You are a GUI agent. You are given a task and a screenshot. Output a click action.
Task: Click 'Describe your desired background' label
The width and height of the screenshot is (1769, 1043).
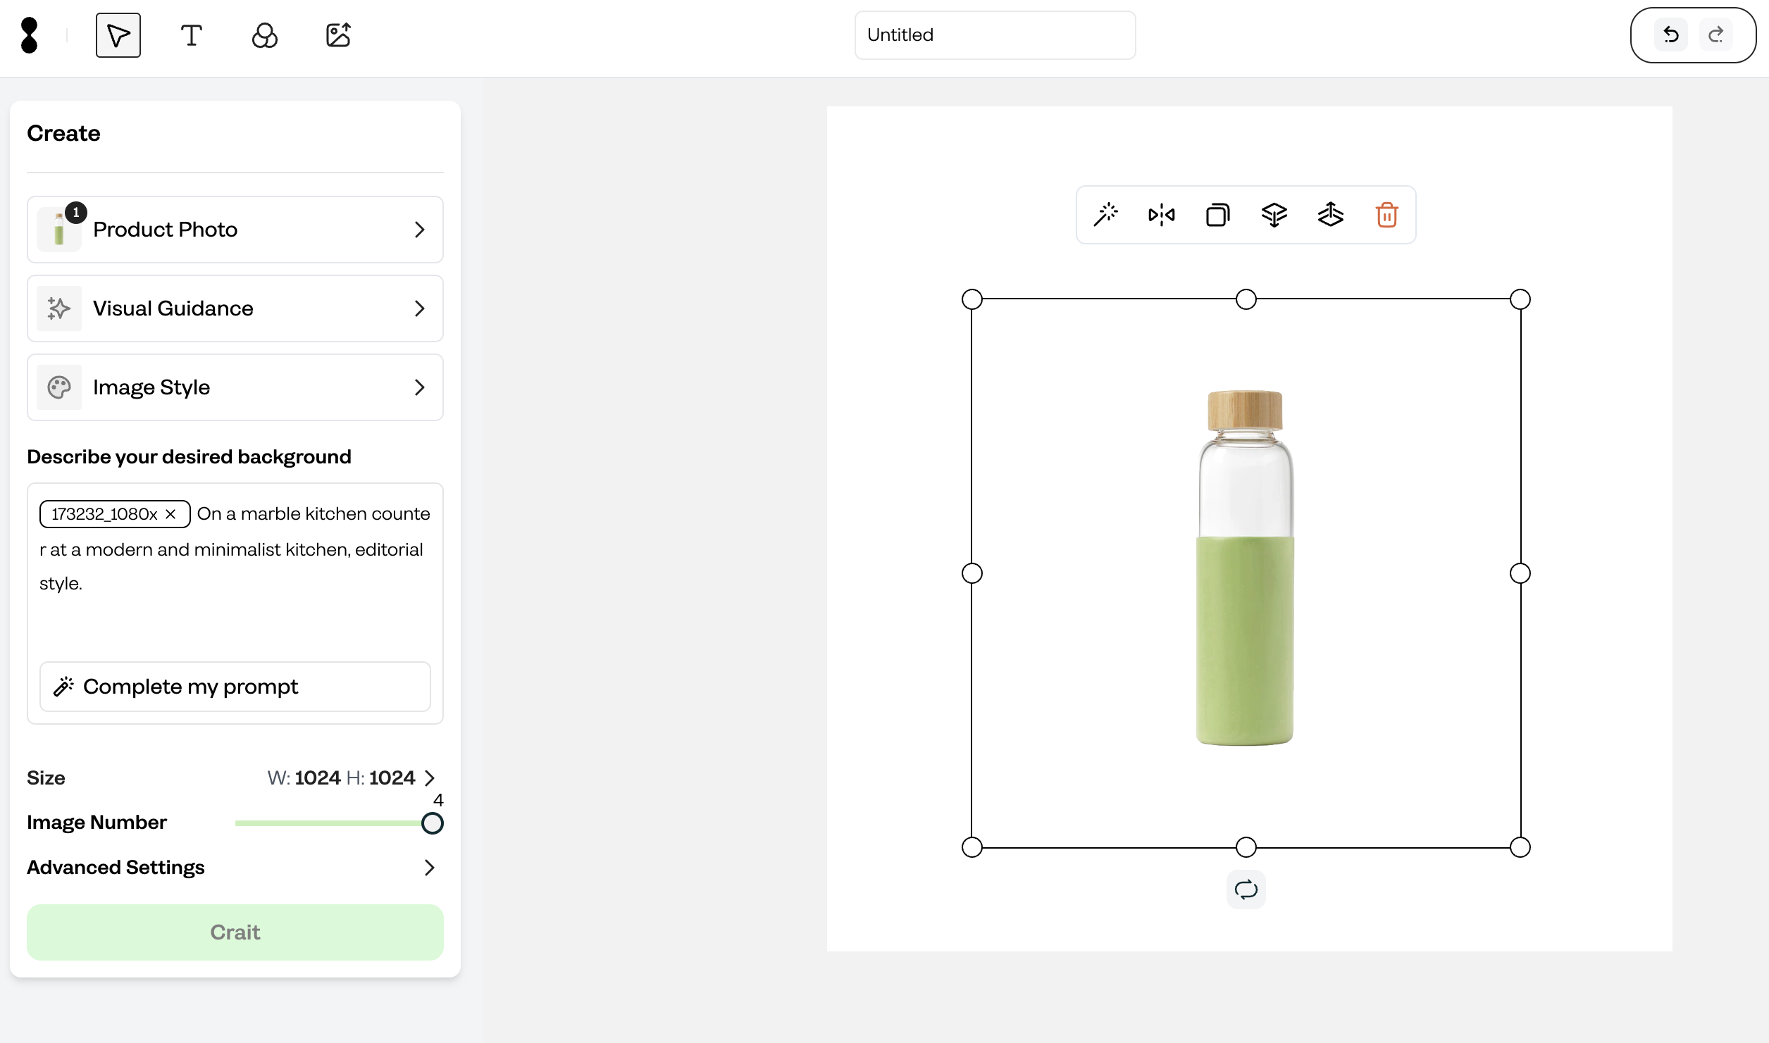point(189,457)
